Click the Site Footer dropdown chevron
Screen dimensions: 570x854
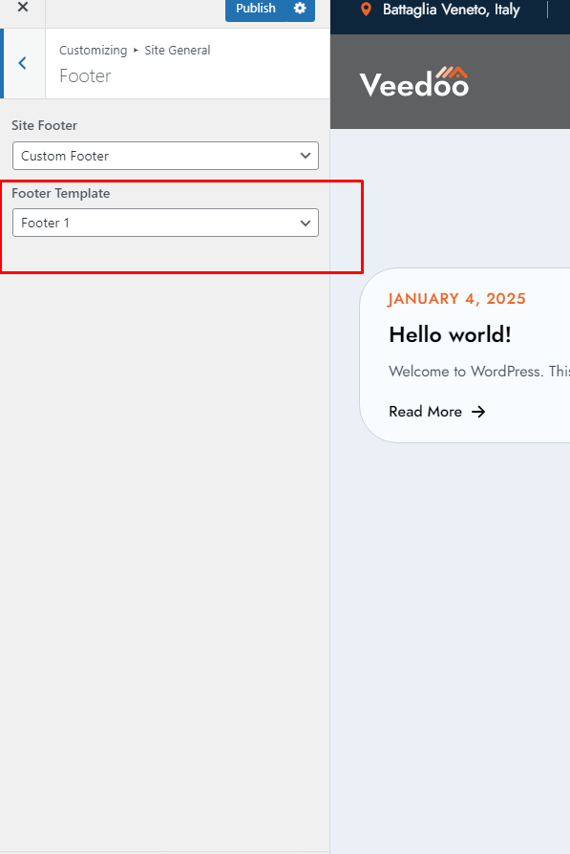point(306,156)
